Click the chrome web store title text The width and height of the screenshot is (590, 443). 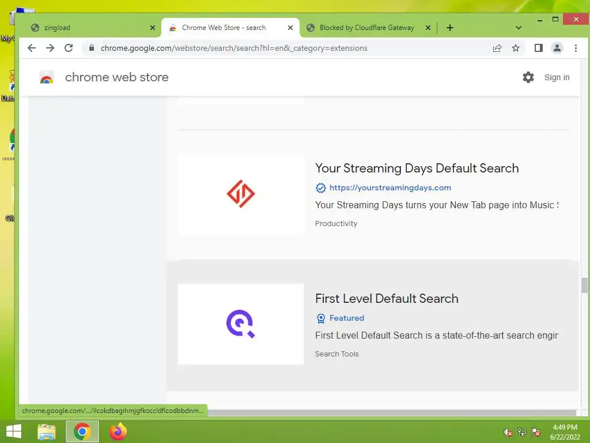[116, 77]
